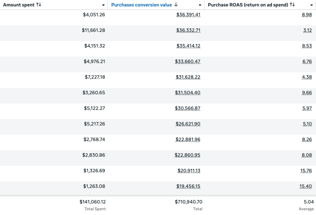Click the sort arrows beside Amount spent
This screenshot has width=316, height=215.
tap(39, 5)
